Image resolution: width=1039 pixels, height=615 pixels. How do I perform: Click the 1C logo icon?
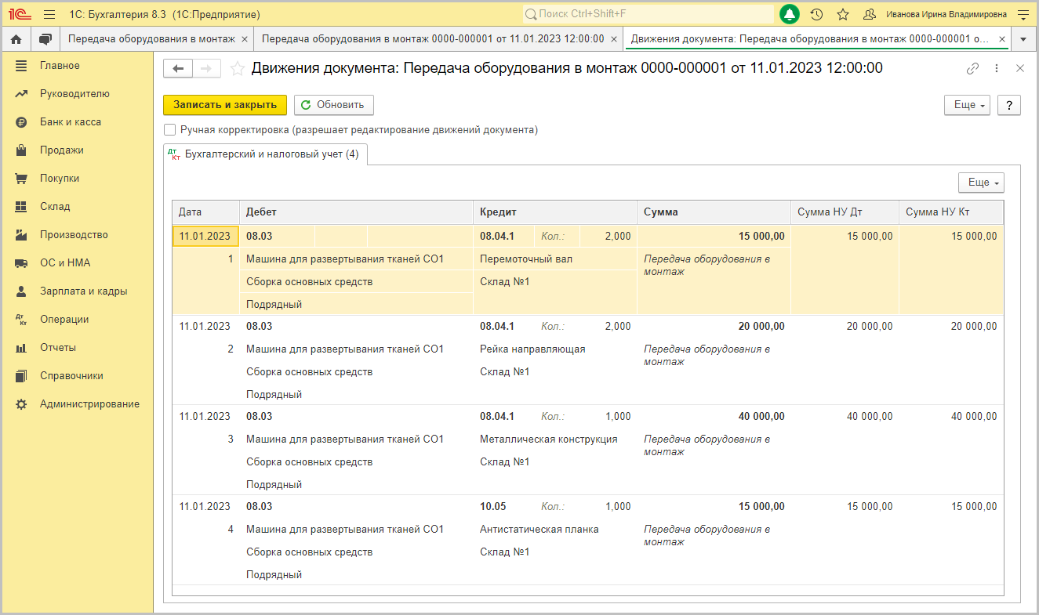click(20, 14)
